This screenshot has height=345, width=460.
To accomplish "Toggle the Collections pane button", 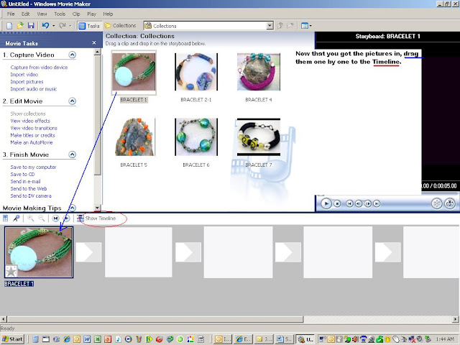I will [x=121, y=26].
